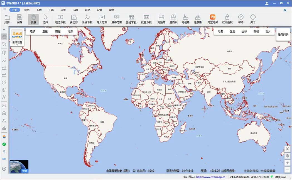Viewport: 292px width, 180px height.
Task: Click the sidebar SDK icon
Action: (x=4, y=159)
